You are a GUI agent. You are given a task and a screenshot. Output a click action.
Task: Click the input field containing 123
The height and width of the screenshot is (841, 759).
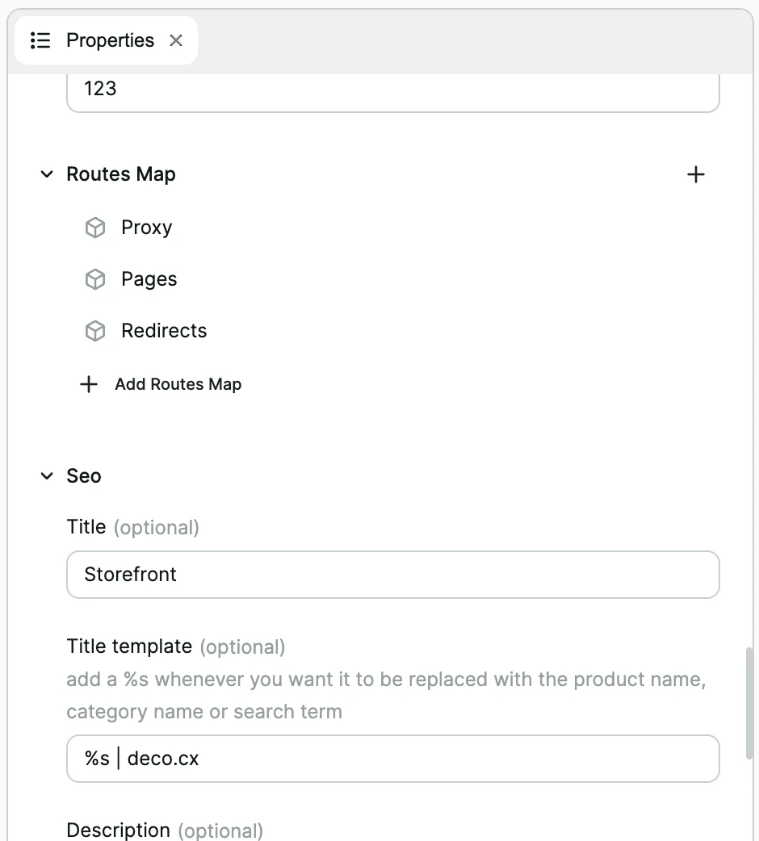point(392,89)
